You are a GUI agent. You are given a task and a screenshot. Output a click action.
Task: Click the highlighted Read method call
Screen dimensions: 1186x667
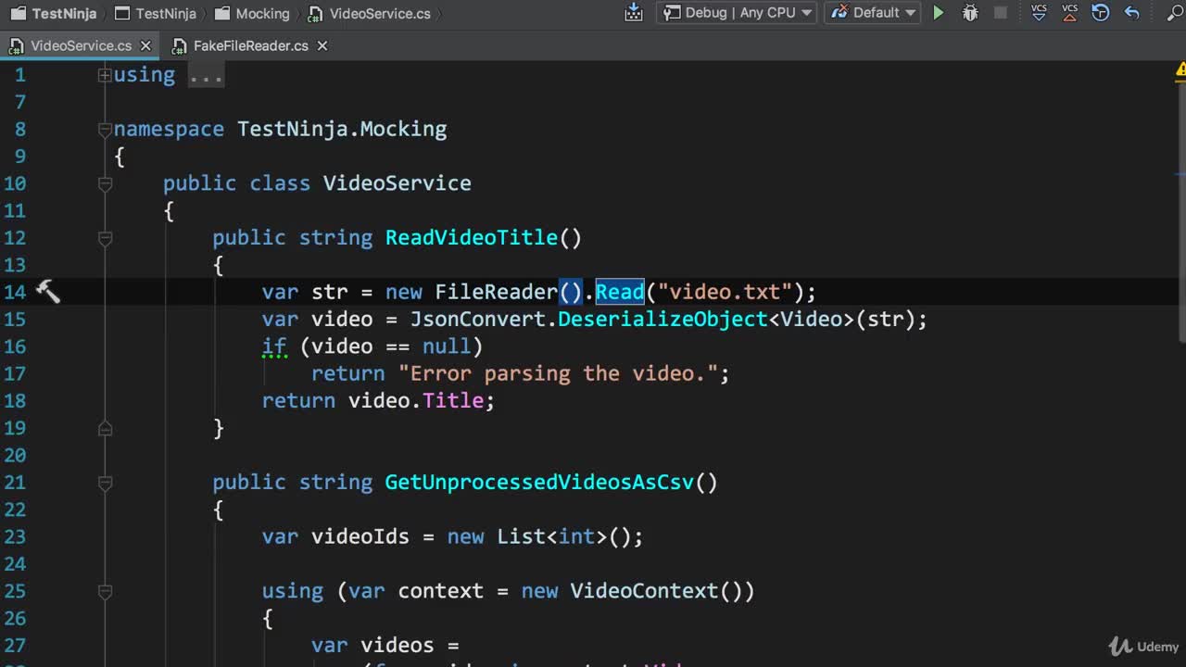(620, 292)
